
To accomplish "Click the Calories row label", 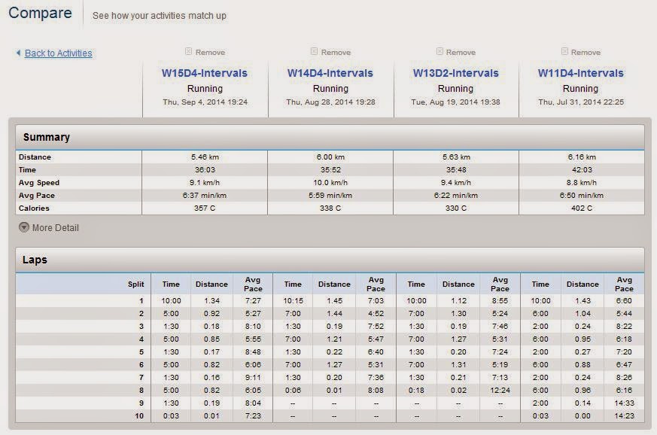I will pyautogui.click(x=34, y=208).
